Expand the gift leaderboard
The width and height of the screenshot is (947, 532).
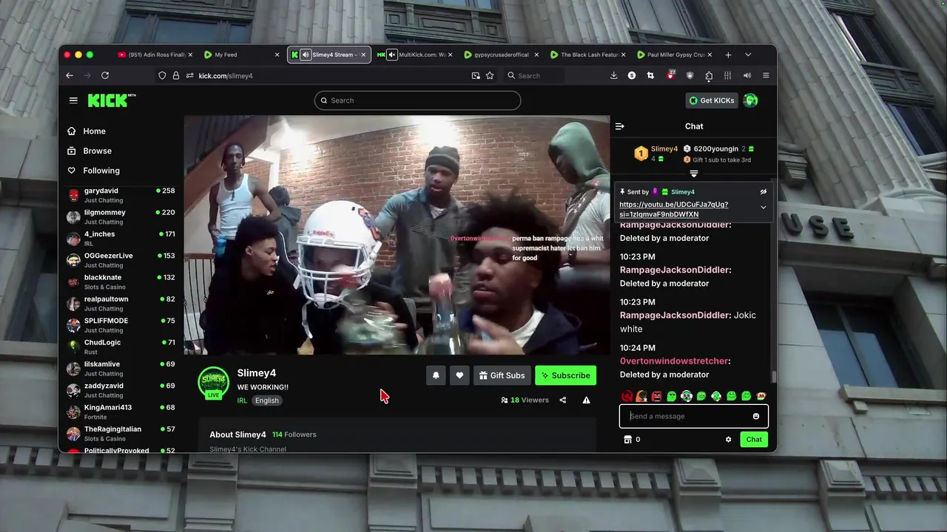(694, 174)
